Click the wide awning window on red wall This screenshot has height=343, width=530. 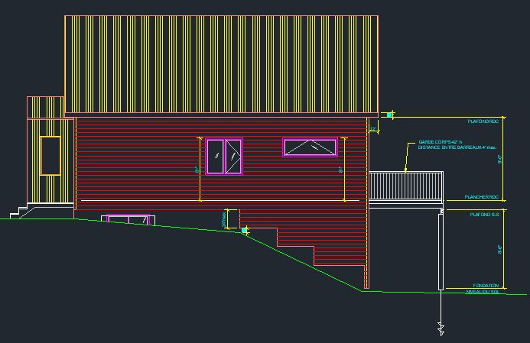[310, 147]
